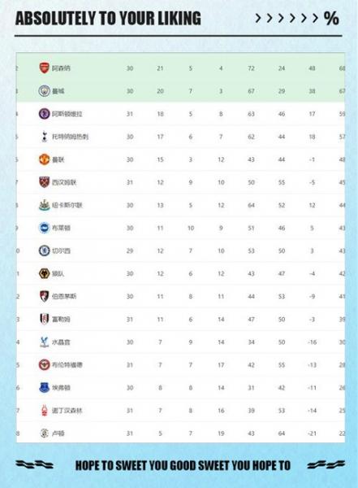The image size is (358, 488).
Task: Click the Wolves wolf-head logo
Action: pos(44,273)
